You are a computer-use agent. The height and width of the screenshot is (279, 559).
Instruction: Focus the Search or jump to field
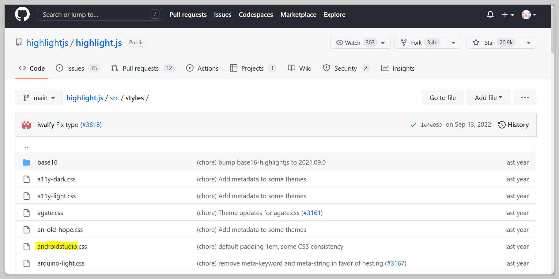(x=100, y=14)
